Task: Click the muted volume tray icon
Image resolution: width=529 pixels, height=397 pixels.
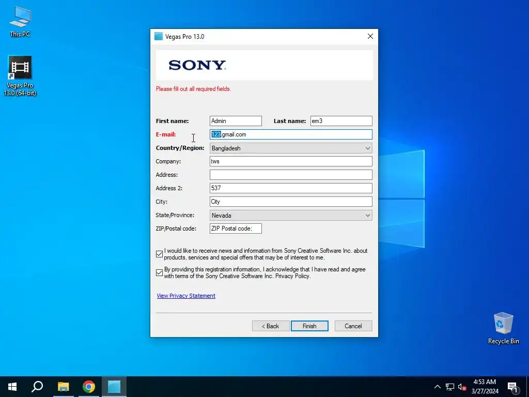Action: [462, 387]
